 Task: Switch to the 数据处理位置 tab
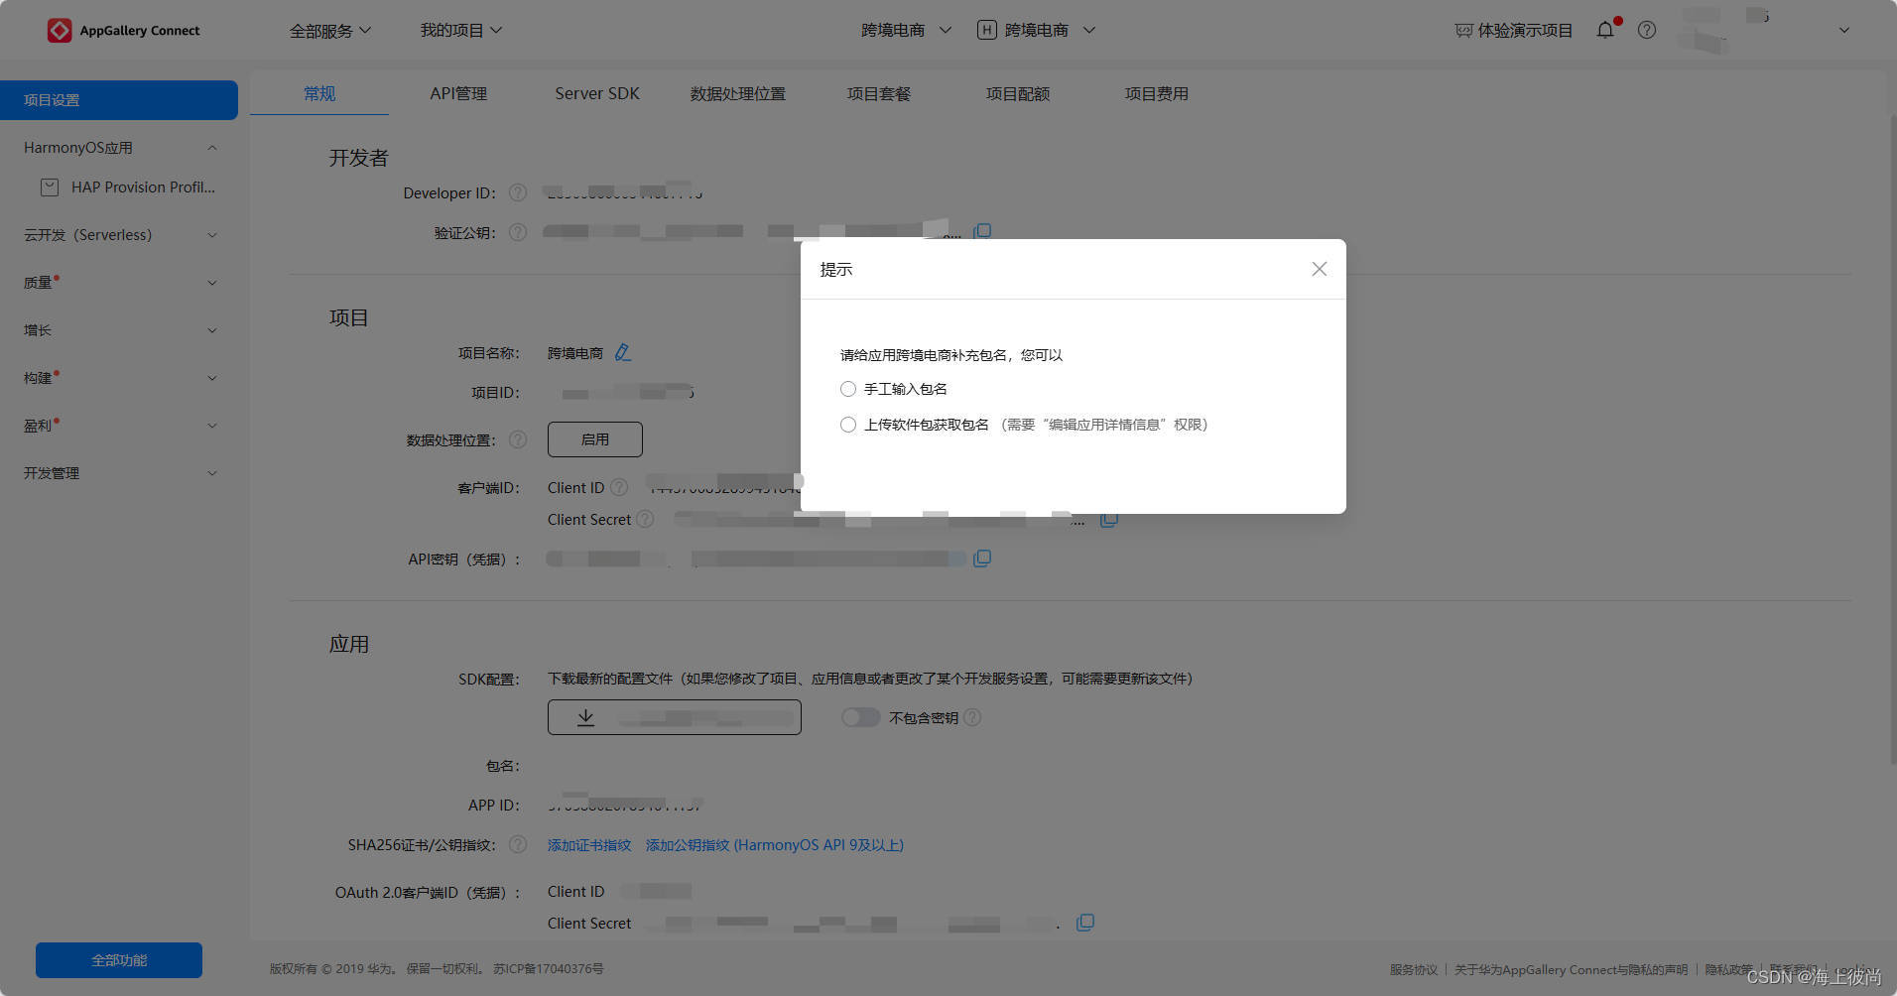point(738,93)
